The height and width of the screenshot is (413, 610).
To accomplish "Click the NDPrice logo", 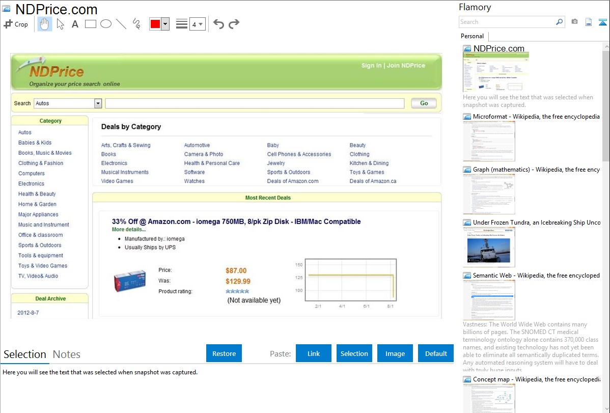I will click(x=56, y=71).
